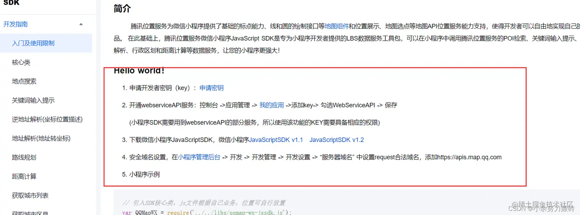Download JavaScriptSDK v1.2 link
This screenshot has height=215, width=580.
click(x=337, y=140)
